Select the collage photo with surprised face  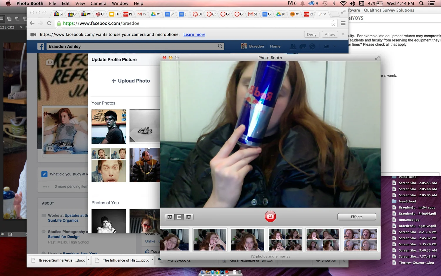[109, 165]
